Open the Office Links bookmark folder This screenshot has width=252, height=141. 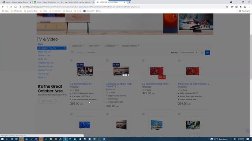(16, 11)
